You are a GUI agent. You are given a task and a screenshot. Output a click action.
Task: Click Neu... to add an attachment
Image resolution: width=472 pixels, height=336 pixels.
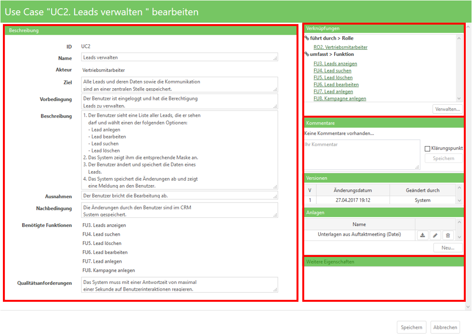tap(447, 248)
